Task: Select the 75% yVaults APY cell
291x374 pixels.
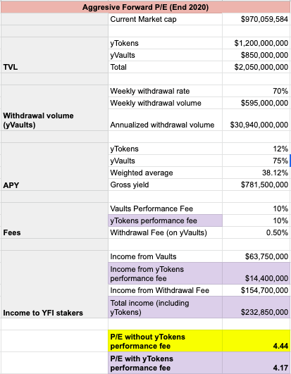Action: pos(256,161)
